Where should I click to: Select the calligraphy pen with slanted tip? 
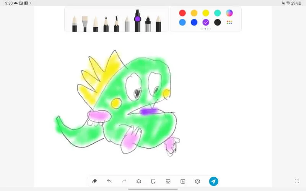(116, 24)
